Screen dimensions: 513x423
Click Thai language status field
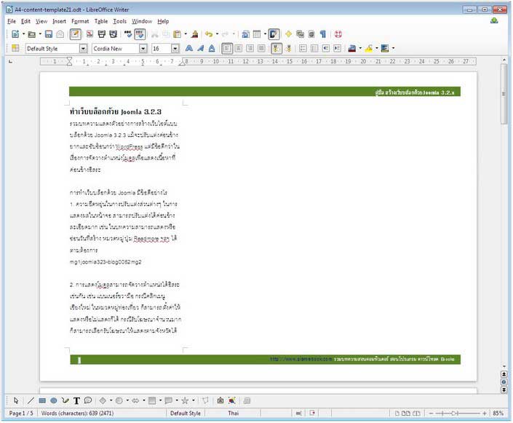click(233, 414)
